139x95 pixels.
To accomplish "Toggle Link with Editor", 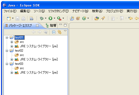I will (60, 32).
